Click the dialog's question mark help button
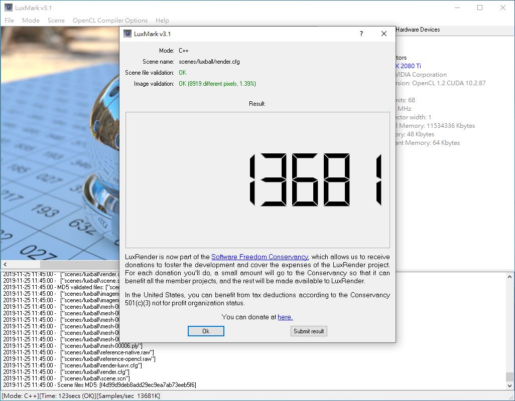The height and width of the screenshot is (401, 515). pos(361,34)
